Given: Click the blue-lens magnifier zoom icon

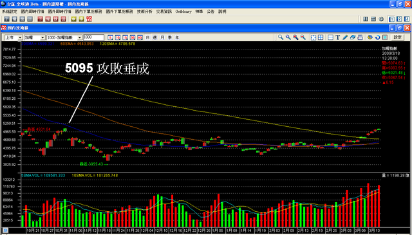Looking at the screenshot, I should (x=288, y=37).
